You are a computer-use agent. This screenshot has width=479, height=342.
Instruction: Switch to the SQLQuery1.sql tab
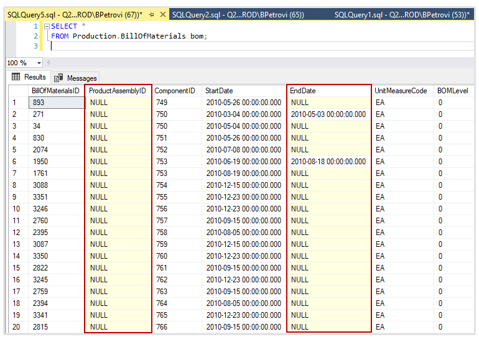coord(402,15)
